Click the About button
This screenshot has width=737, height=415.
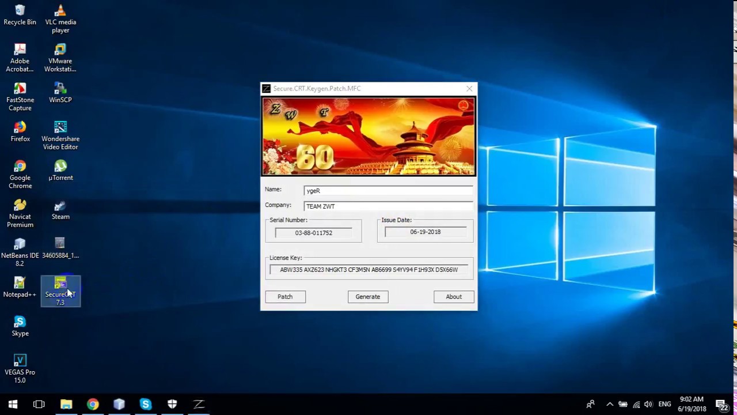454,297
